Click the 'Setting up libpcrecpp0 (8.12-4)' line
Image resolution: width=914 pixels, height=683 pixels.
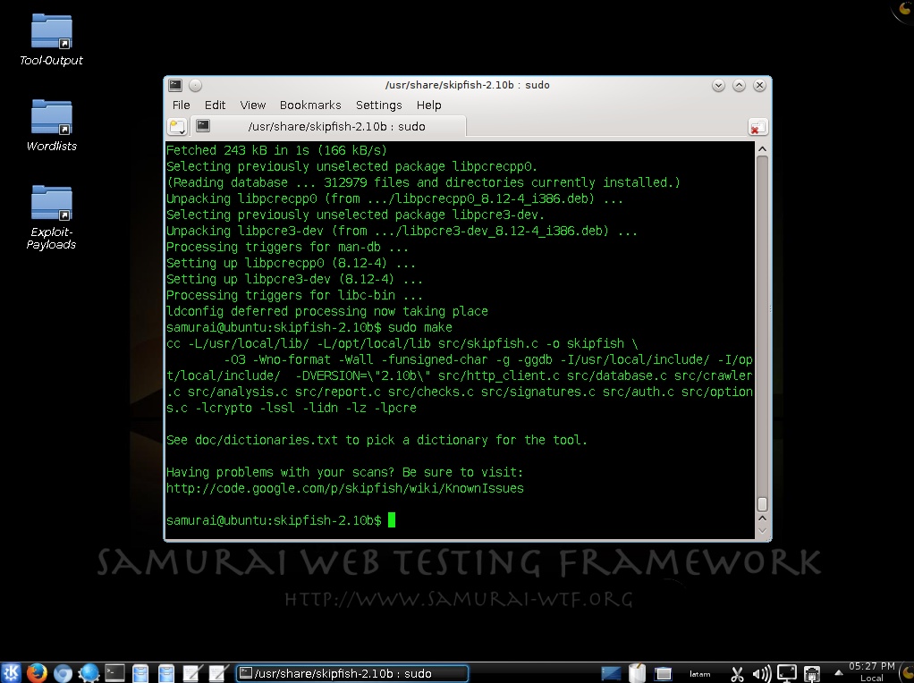coord(291,263)
